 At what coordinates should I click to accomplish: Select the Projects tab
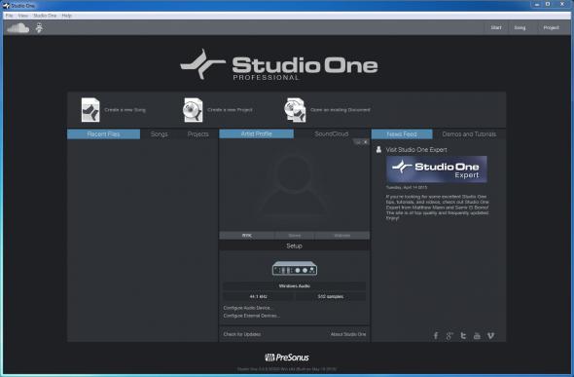tap(198, 134)
